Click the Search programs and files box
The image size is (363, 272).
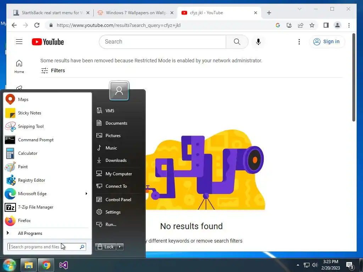[x=47, y=247]
